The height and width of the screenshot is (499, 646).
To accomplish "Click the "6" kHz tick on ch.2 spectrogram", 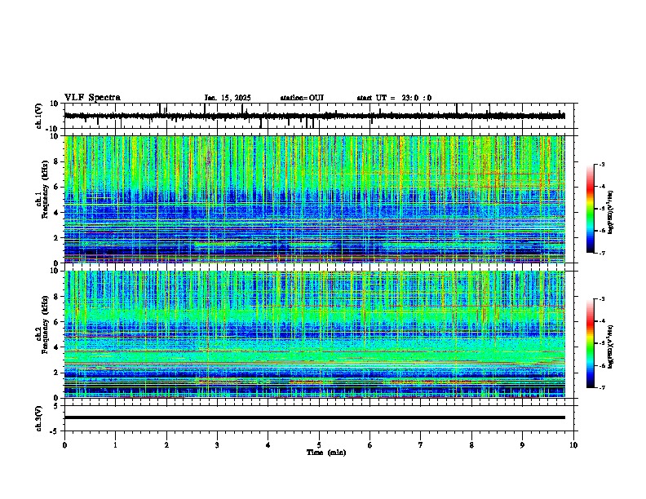I will (x=57, y=322).
